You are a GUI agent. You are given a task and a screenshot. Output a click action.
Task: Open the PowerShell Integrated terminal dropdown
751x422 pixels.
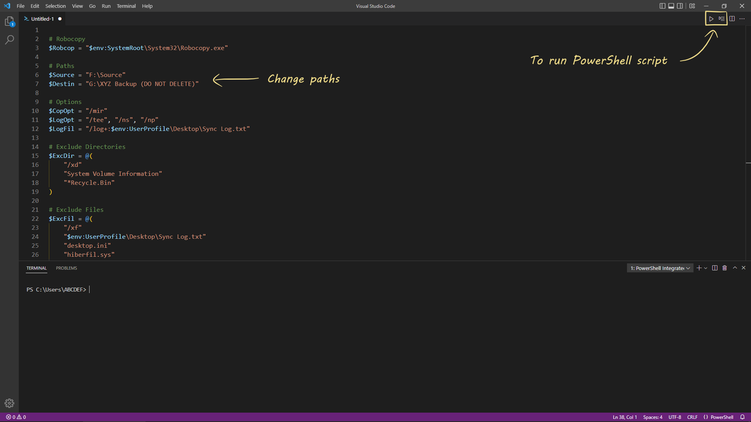[x=660, y=268]
